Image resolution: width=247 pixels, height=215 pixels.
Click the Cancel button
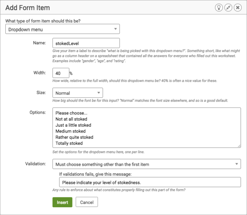click(x=87, y=202)
